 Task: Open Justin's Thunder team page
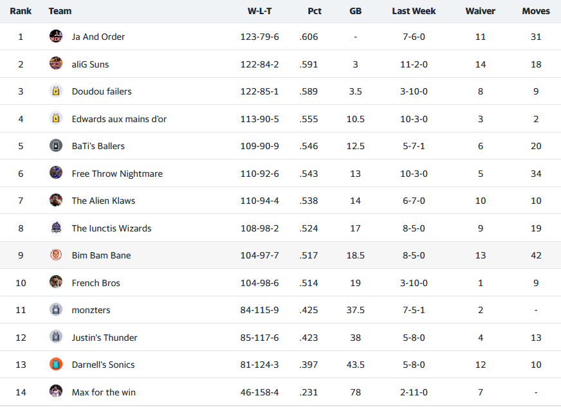(104, 338)
